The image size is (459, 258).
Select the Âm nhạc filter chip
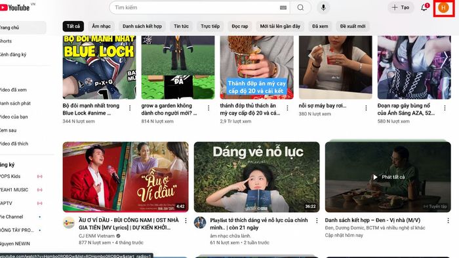101,26
